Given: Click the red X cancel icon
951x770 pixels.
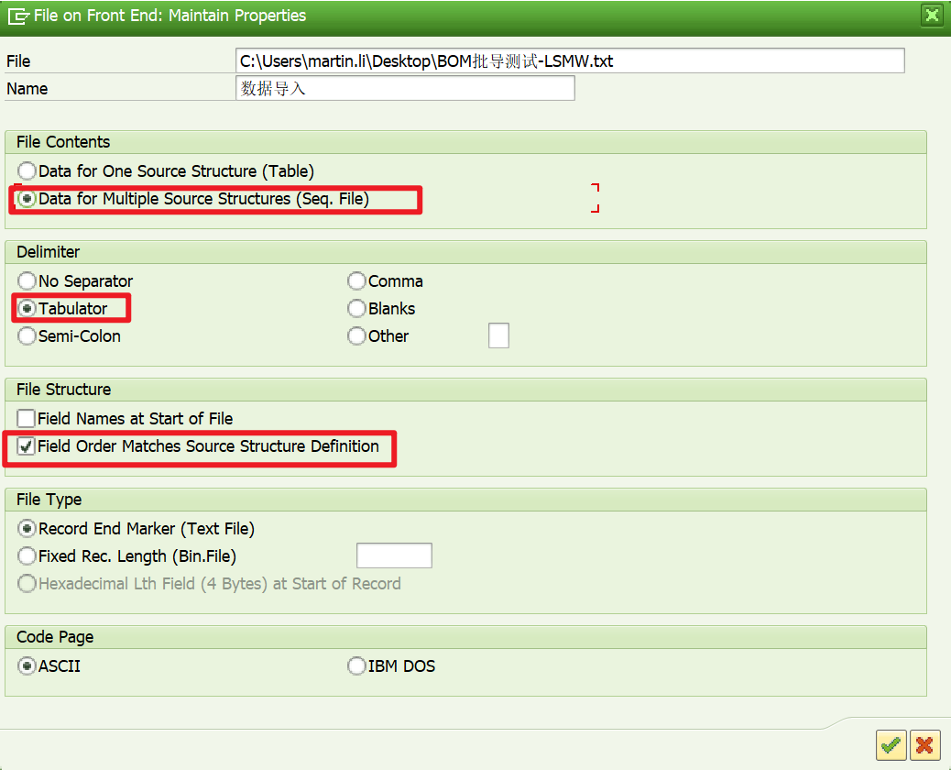Looking at the screenshot, I should [x=924, y=744].
